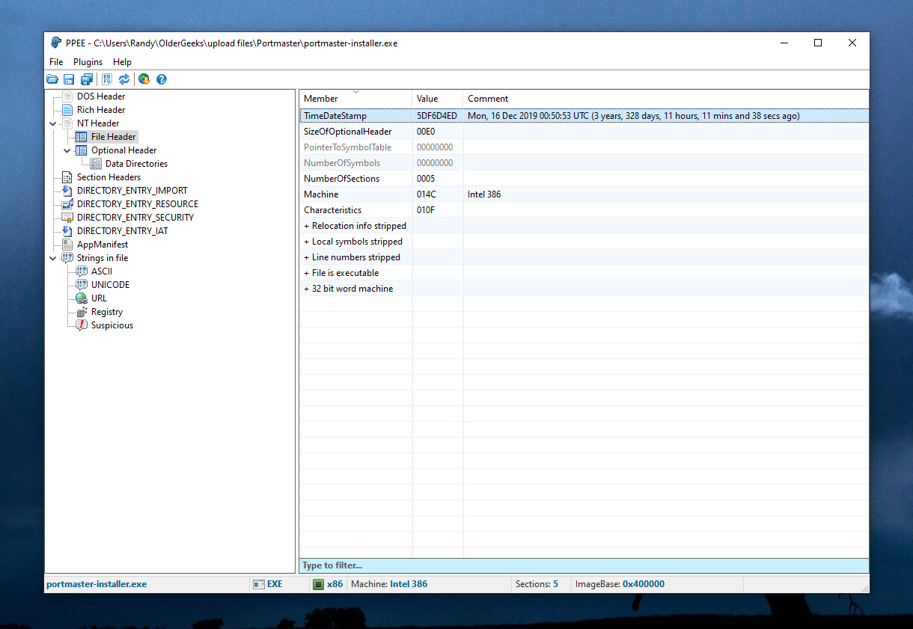Screen dimensions: 913x629
Task: Click the URL globe link icon
Action: click(x=82, y=298)
